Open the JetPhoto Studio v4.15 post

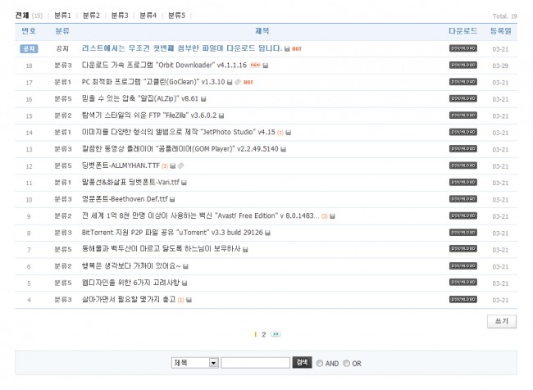pos(179,132)
